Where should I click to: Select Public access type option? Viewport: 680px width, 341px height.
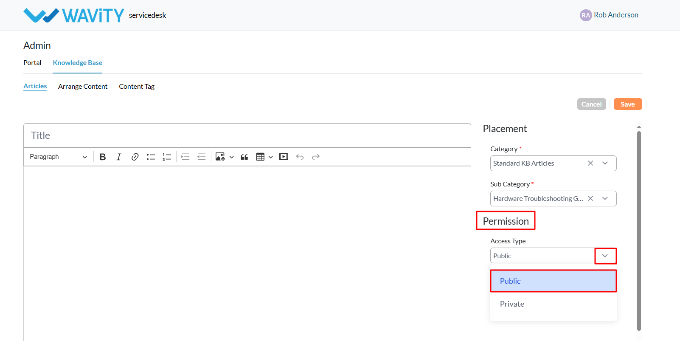point(554,281)
